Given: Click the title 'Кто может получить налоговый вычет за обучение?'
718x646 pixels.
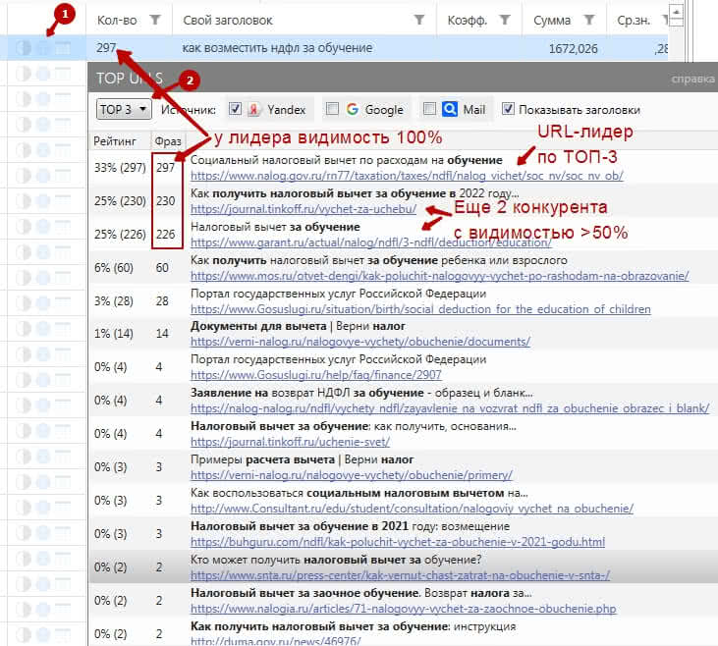Looking at the screenshot, I should pyautogui.click(x=336, y=560).
